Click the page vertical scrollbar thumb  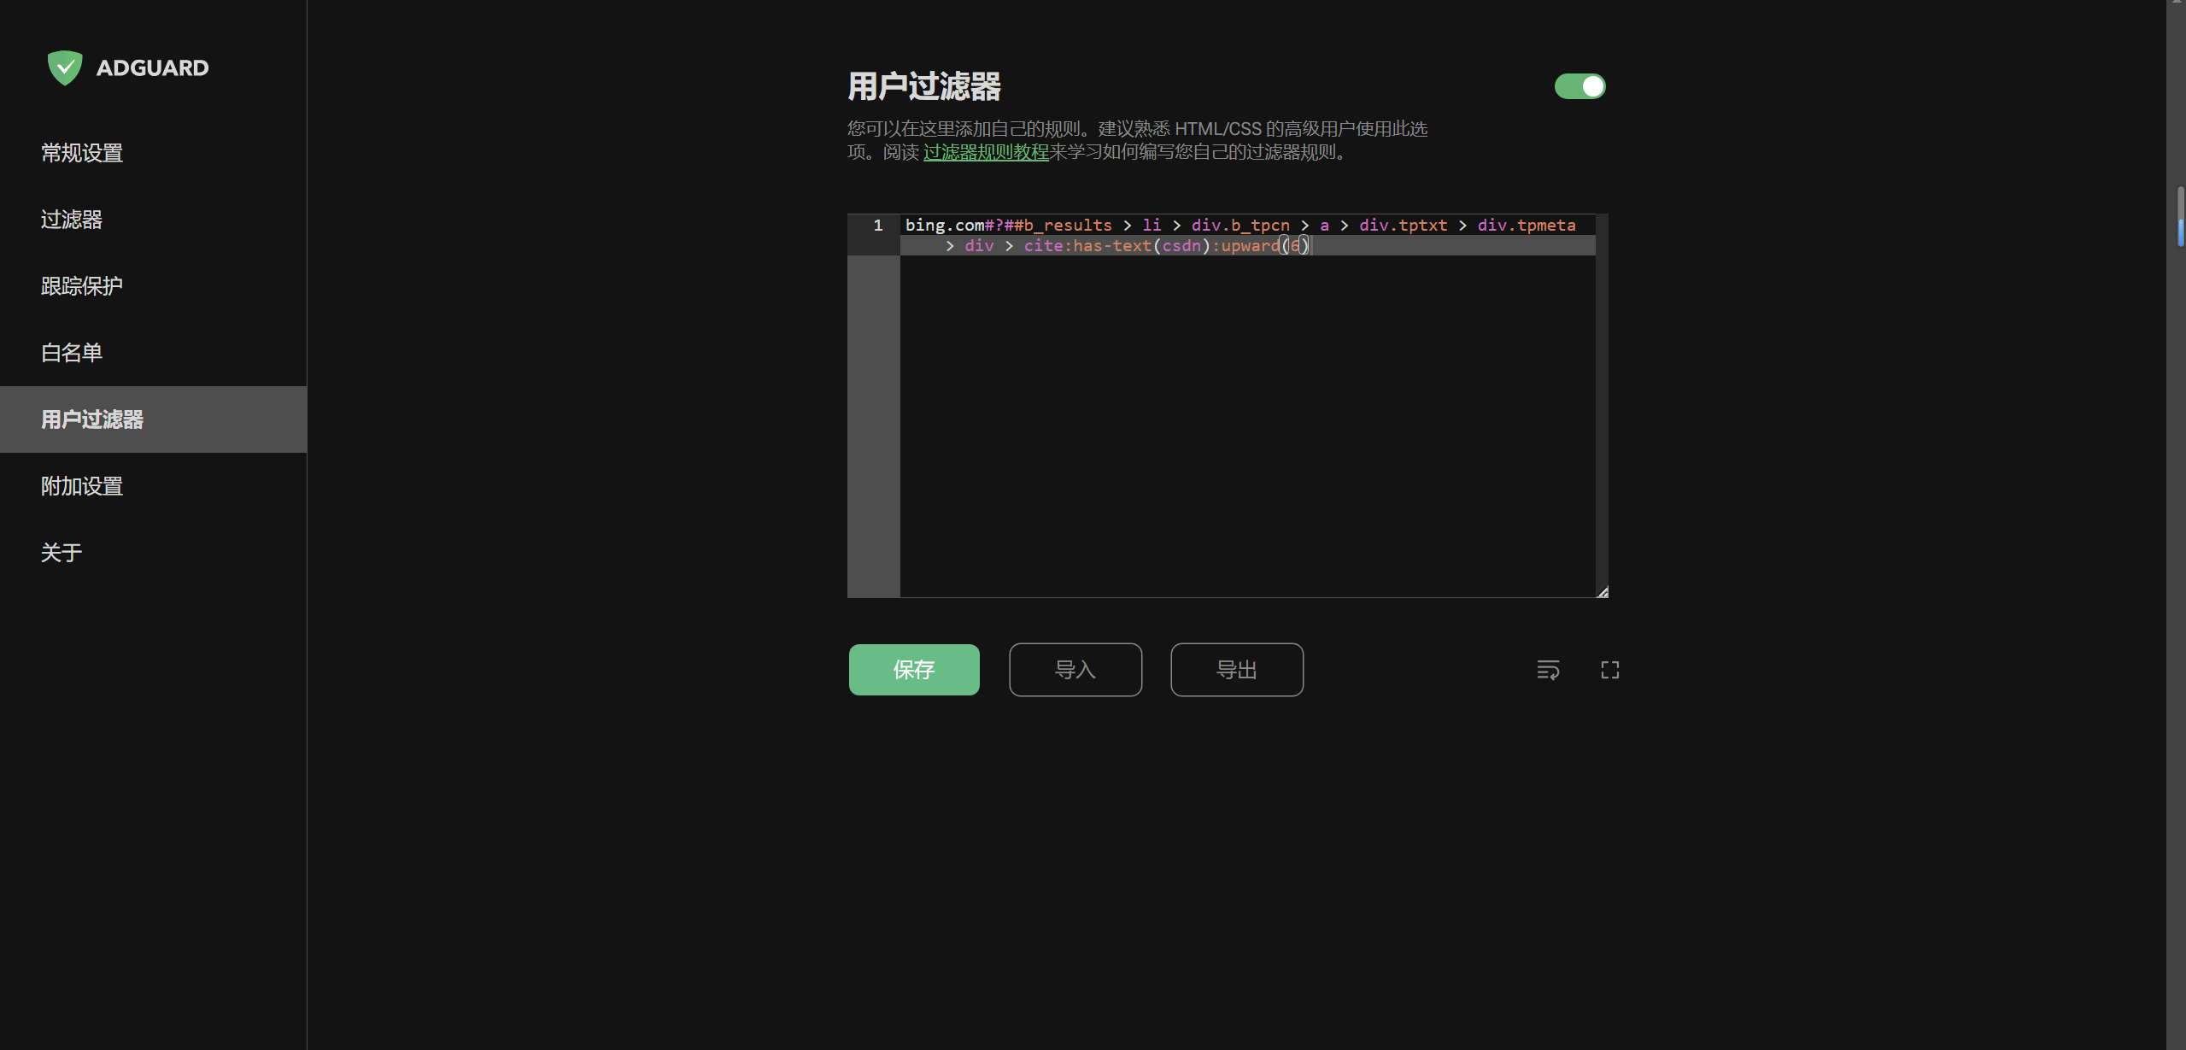coord(2181,218)
